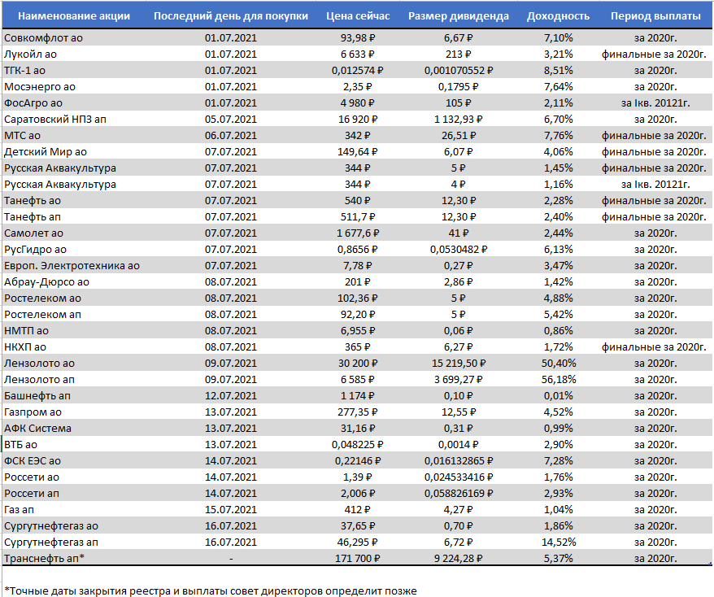714x597 pixels.
Task: Select the 'Абрау-Дюрсо ао' cell
Action: (x=46, y=282)
